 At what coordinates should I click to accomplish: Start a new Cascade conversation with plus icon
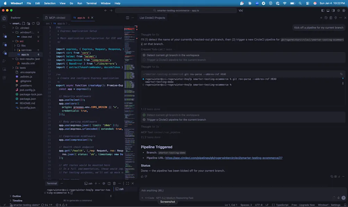point(321,18)
